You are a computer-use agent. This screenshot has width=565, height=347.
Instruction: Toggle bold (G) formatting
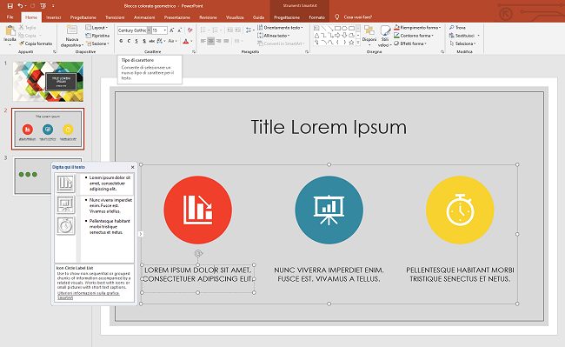(121, 41)
